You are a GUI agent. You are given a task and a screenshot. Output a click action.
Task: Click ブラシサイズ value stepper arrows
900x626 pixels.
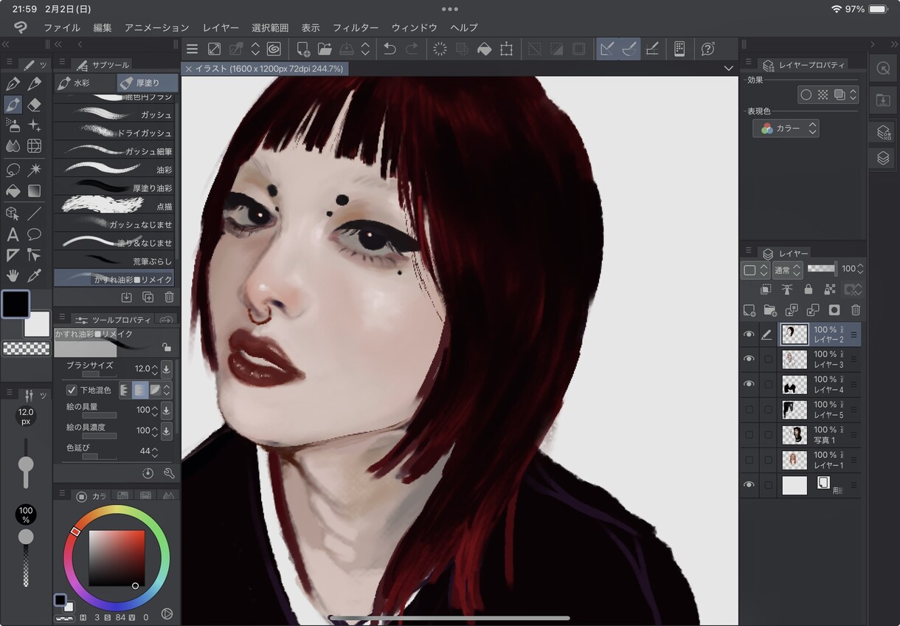(155, 368)
